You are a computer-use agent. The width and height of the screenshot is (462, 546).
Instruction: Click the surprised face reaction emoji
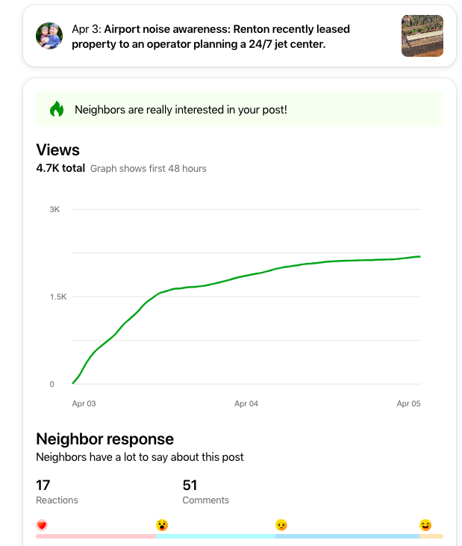[x=162, y=525]
